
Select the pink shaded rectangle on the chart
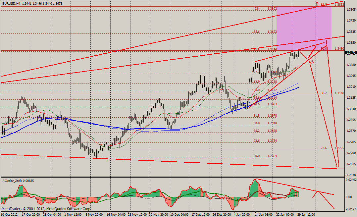click(304, 28)
